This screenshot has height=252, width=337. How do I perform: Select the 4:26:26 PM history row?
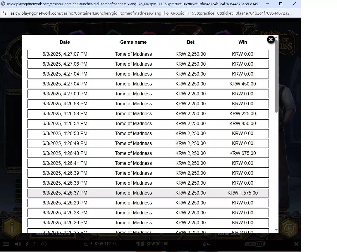point(148,223)
